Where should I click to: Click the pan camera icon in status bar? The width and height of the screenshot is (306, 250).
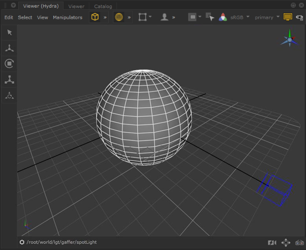pos(286,242)
